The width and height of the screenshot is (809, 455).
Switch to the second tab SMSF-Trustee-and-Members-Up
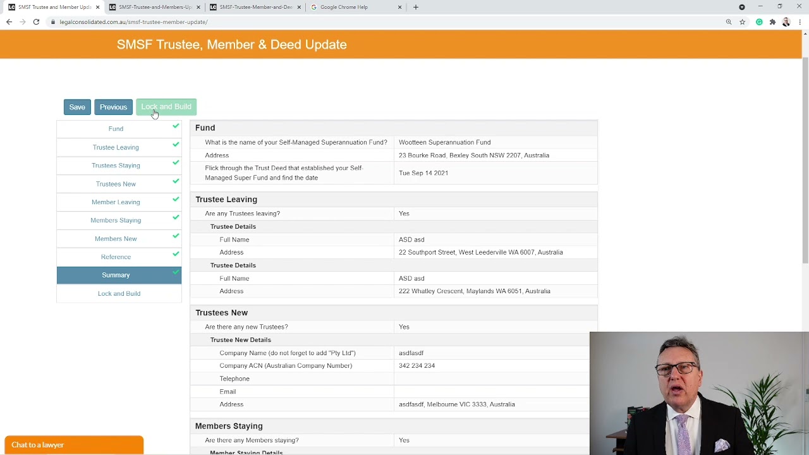coord(155,7)
